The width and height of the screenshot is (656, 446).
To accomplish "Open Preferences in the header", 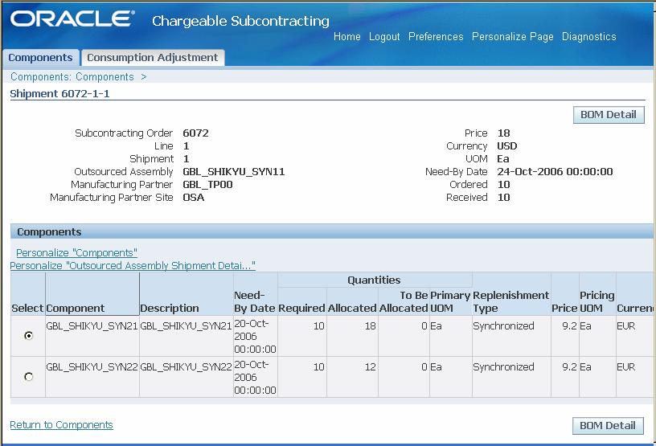I will click(436, 36).
